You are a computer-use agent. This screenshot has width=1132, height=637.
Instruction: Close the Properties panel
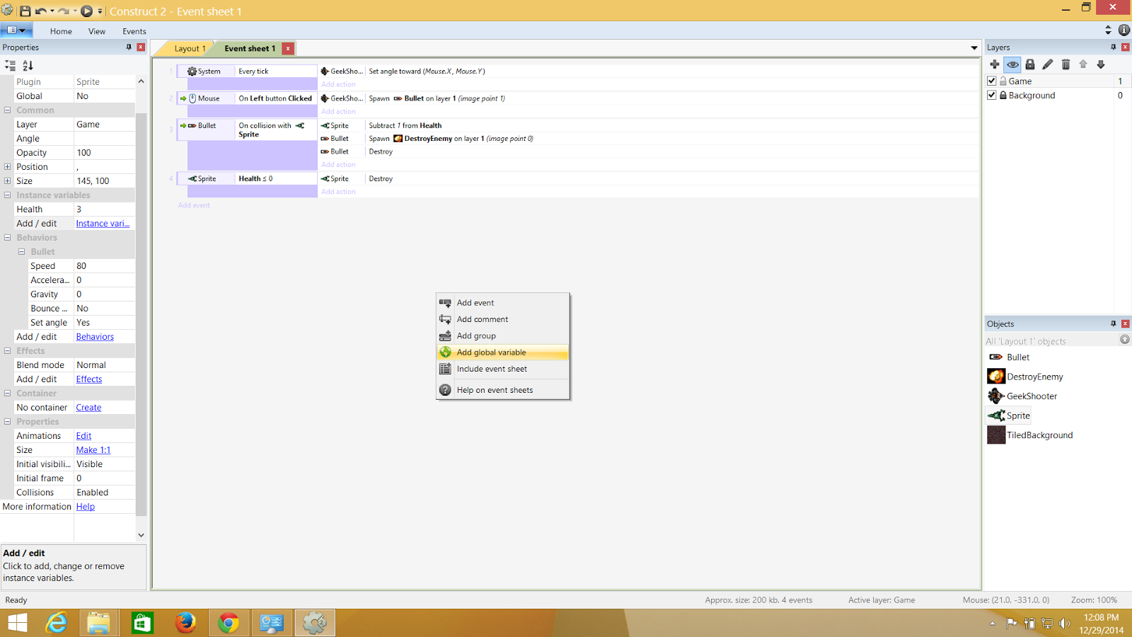click(141, 47)
